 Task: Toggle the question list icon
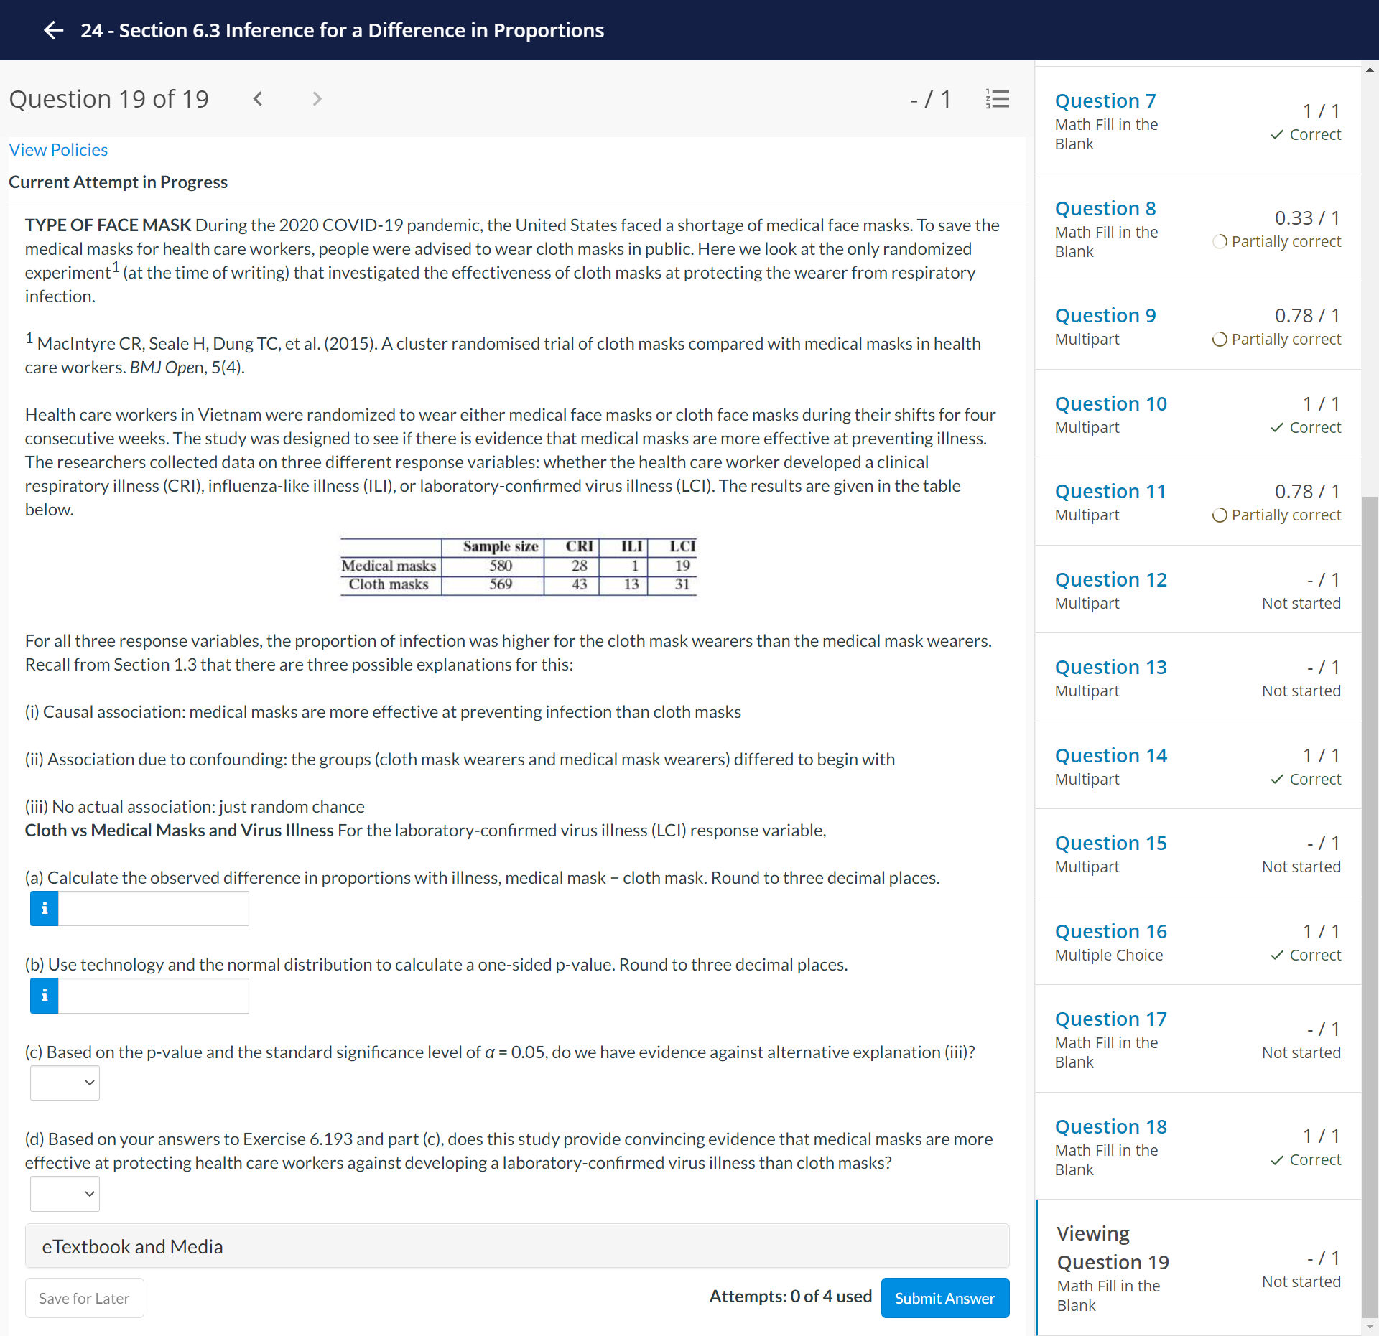coord(997,99)
